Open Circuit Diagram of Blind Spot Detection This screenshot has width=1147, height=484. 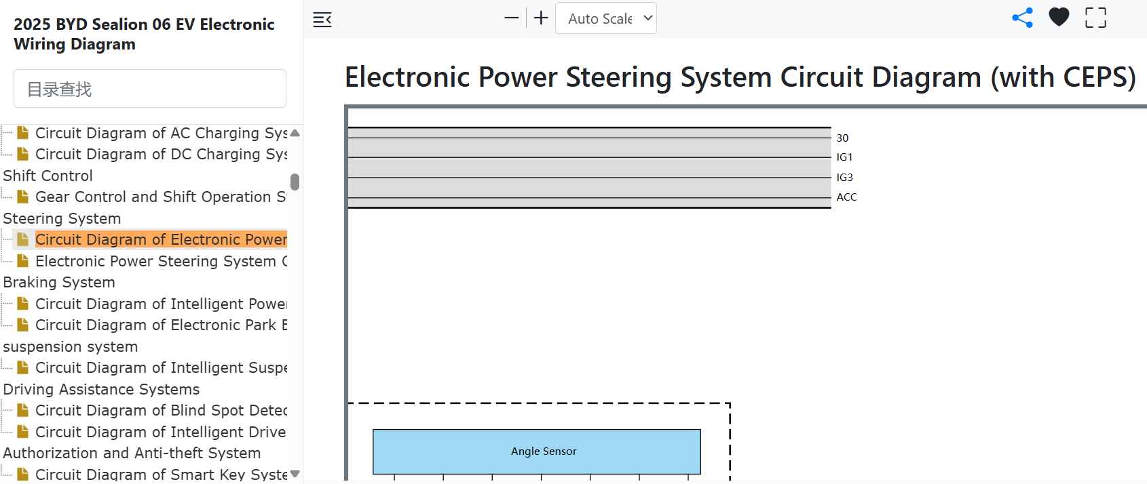click(162, 410)
